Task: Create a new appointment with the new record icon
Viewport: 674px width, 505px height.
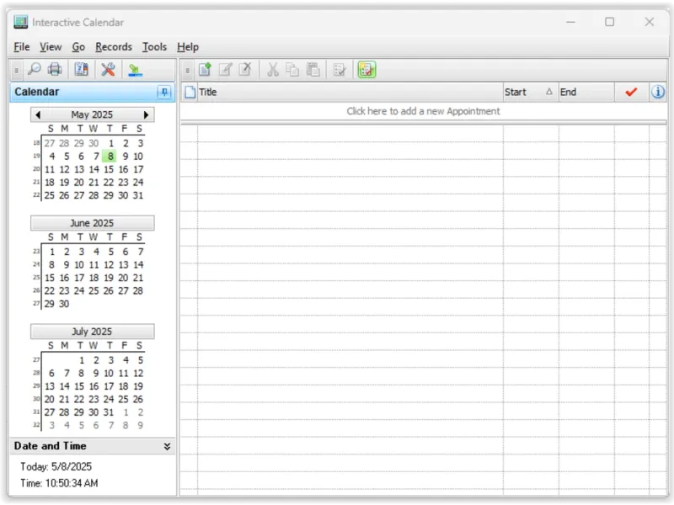Action: (x=205, y=70)
